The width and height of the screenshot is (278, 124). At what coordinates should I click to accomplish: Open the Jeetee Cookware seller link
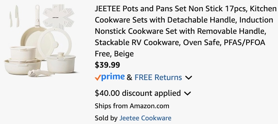(x=145, y=118)
